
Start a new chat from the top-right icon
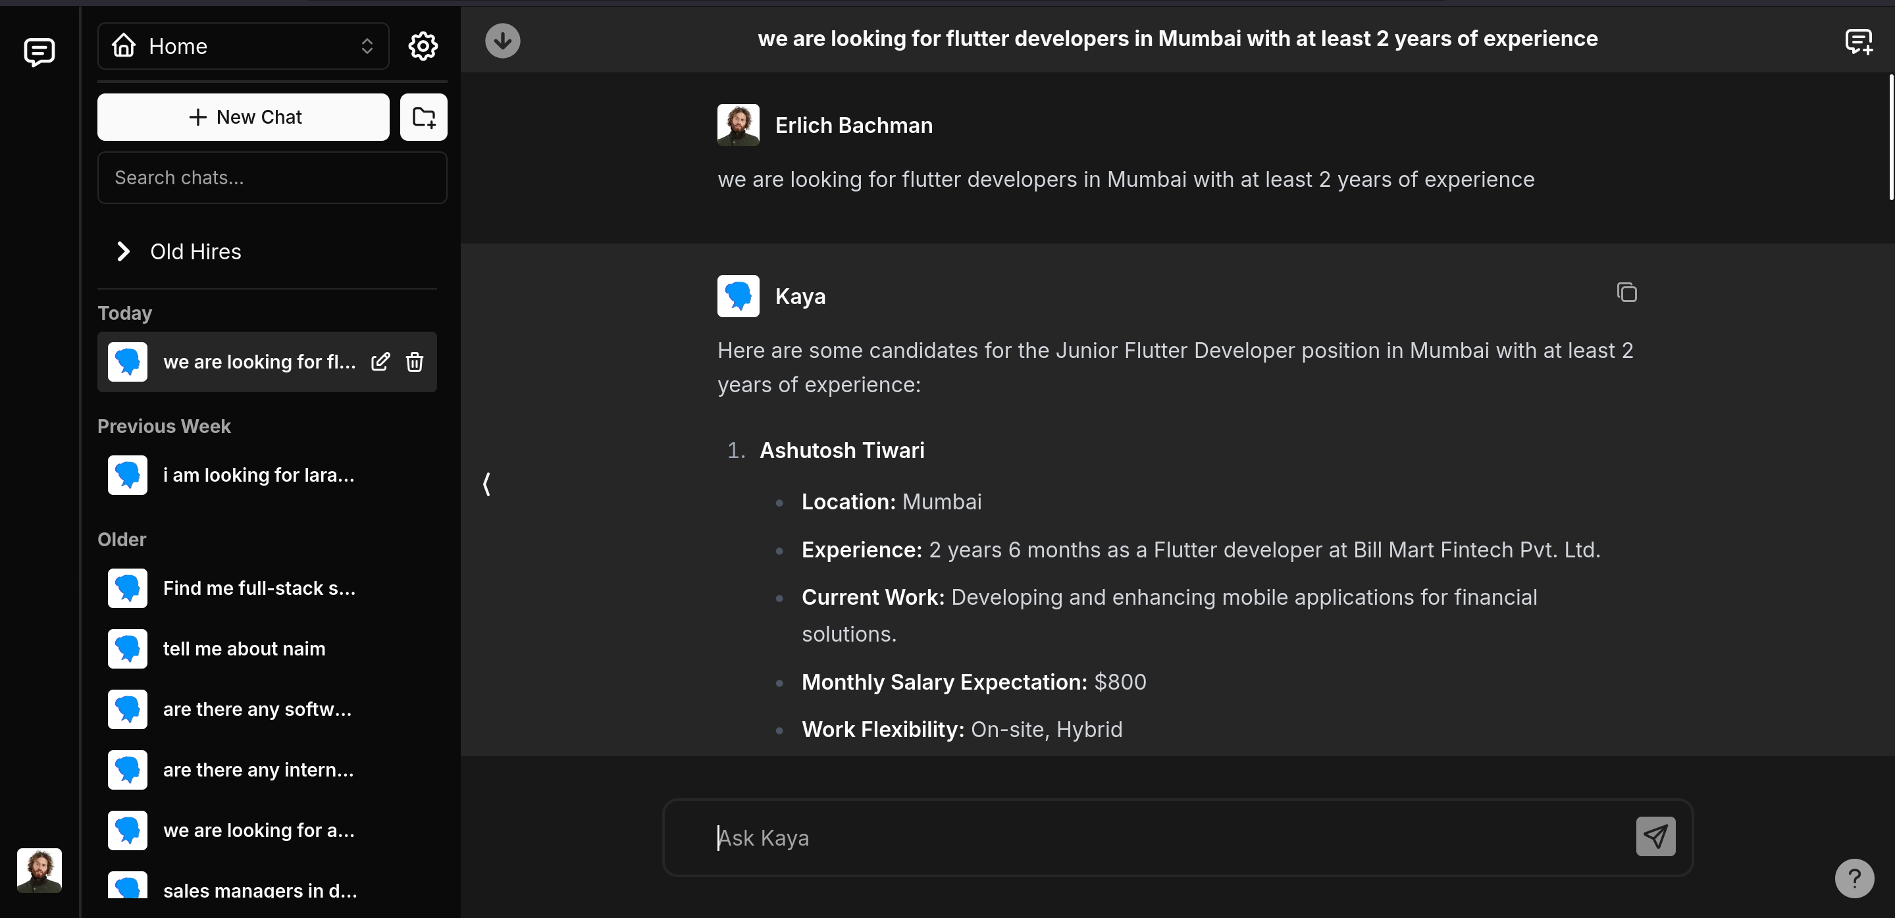[x=1857, y=42]
